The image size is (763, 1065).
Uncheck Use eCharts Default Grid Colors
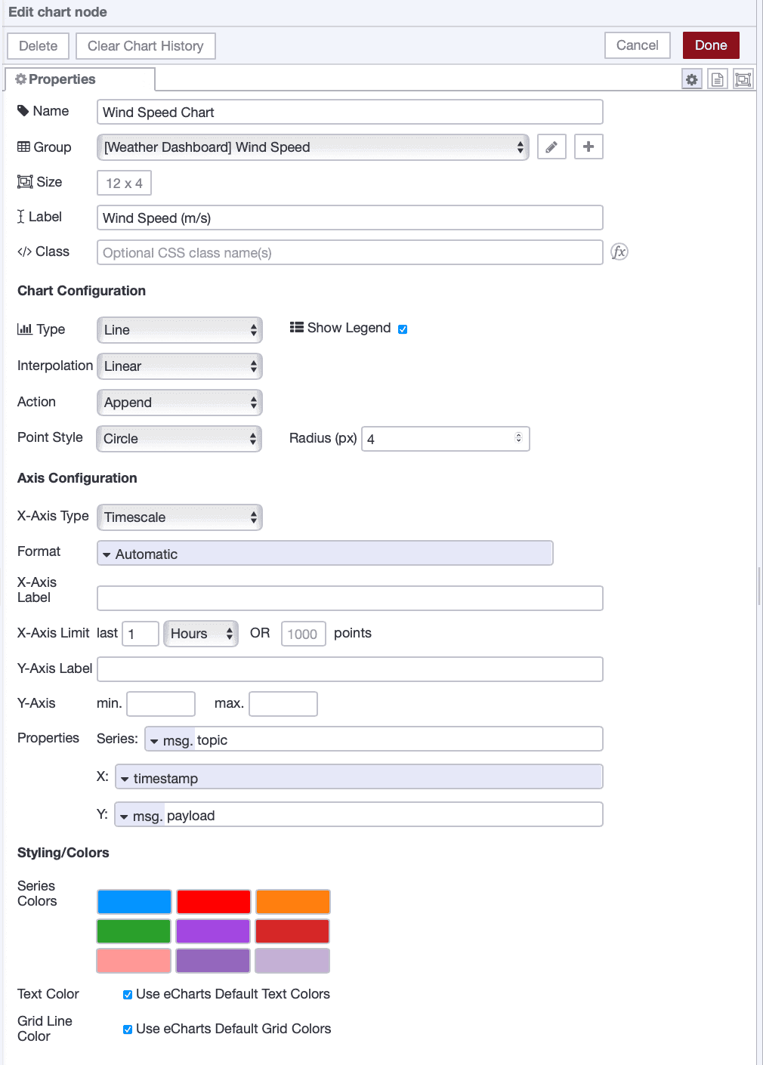[128, 1029]
